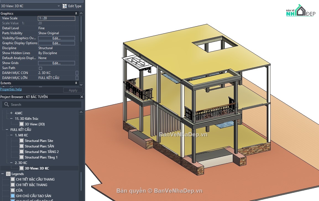Click the small button beside DANH MỤC LỚN value
Viewport: 319px width, 201px height.
pos(77,78)
